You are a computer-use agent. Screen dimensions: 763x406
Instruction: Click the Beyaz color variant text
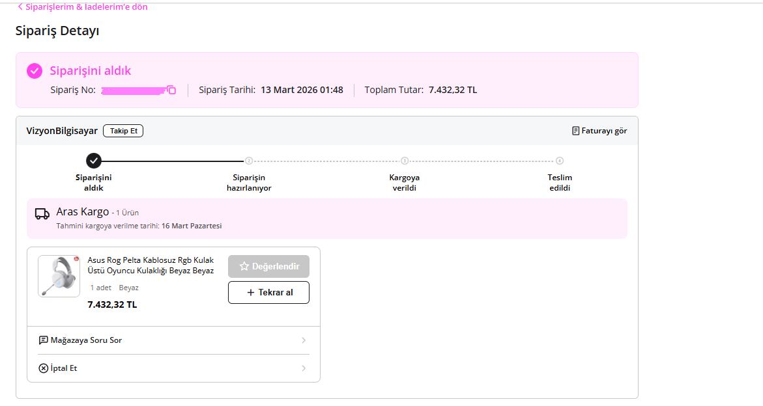[x=129, y=288]
